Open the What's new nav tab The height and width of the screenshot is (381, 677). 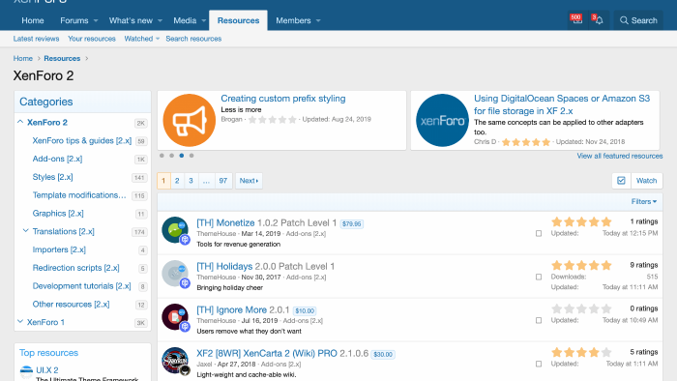point(131,20)
